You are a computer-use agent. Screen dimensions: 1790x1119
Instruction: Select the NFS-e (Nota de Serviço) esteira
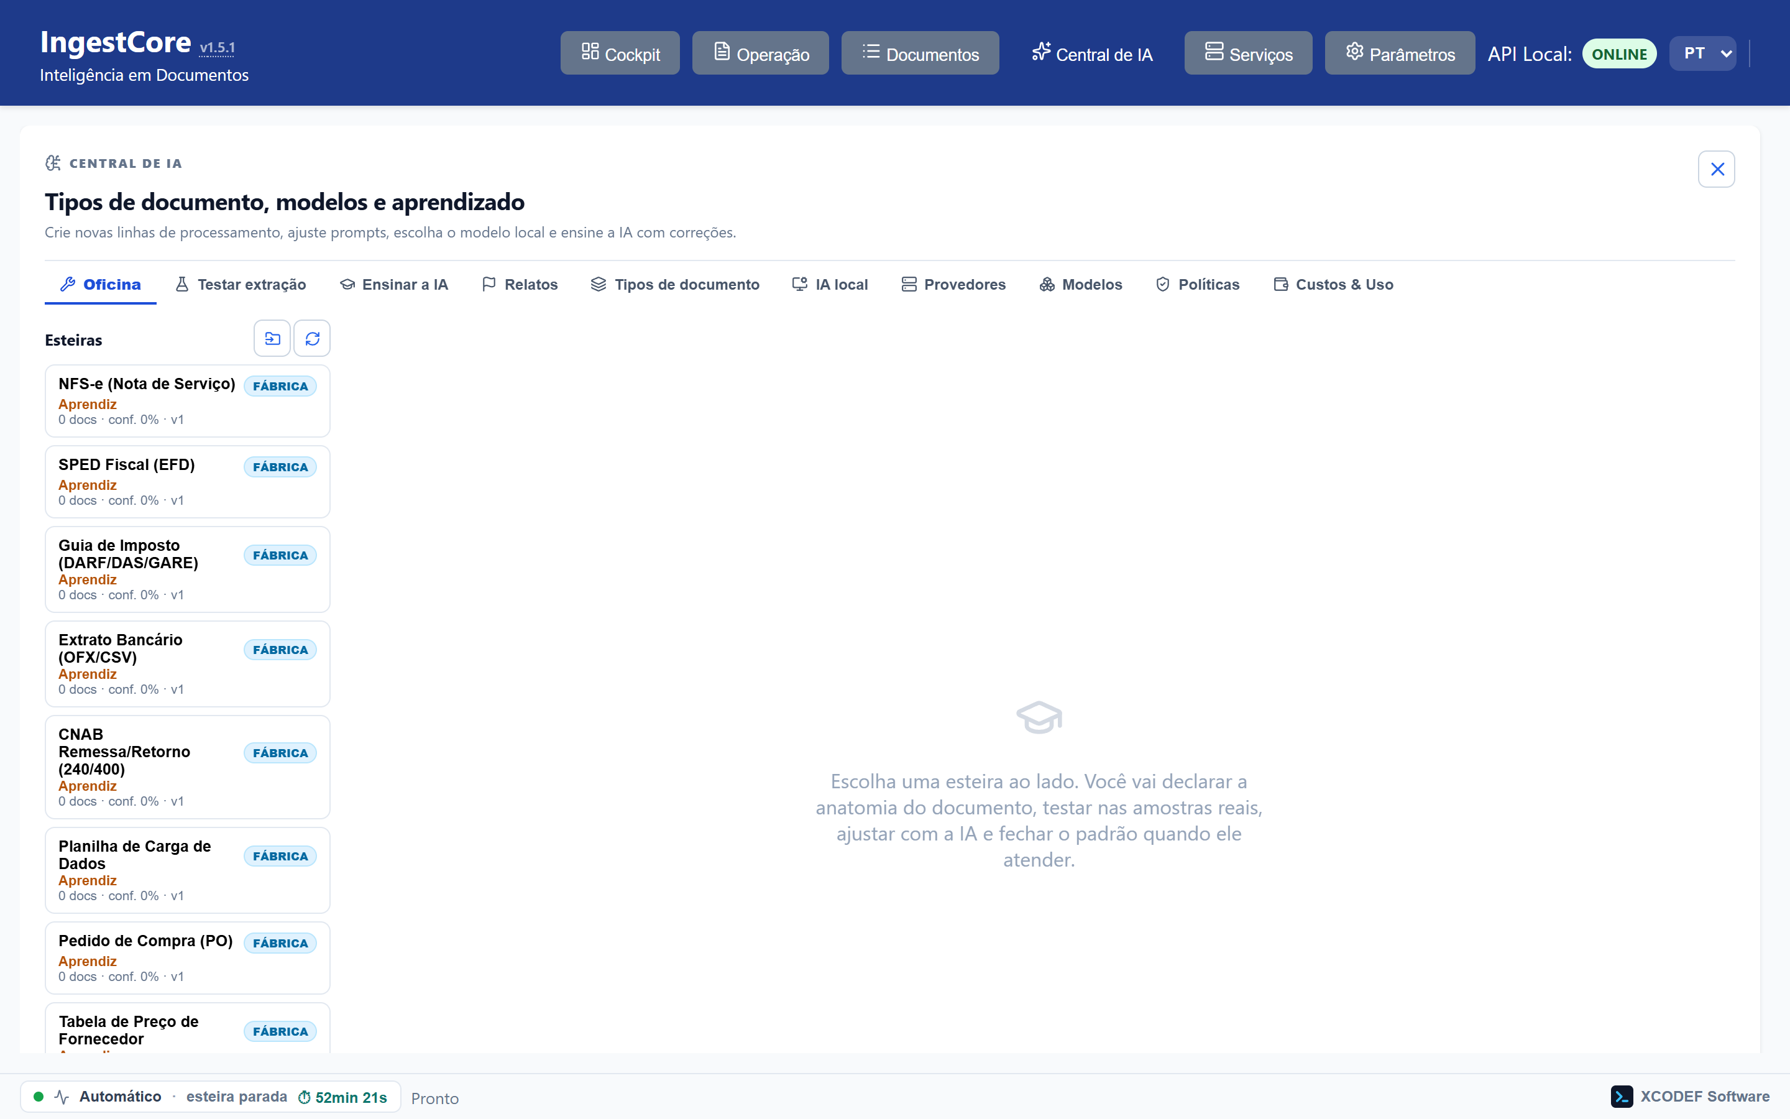pos(188,401)
